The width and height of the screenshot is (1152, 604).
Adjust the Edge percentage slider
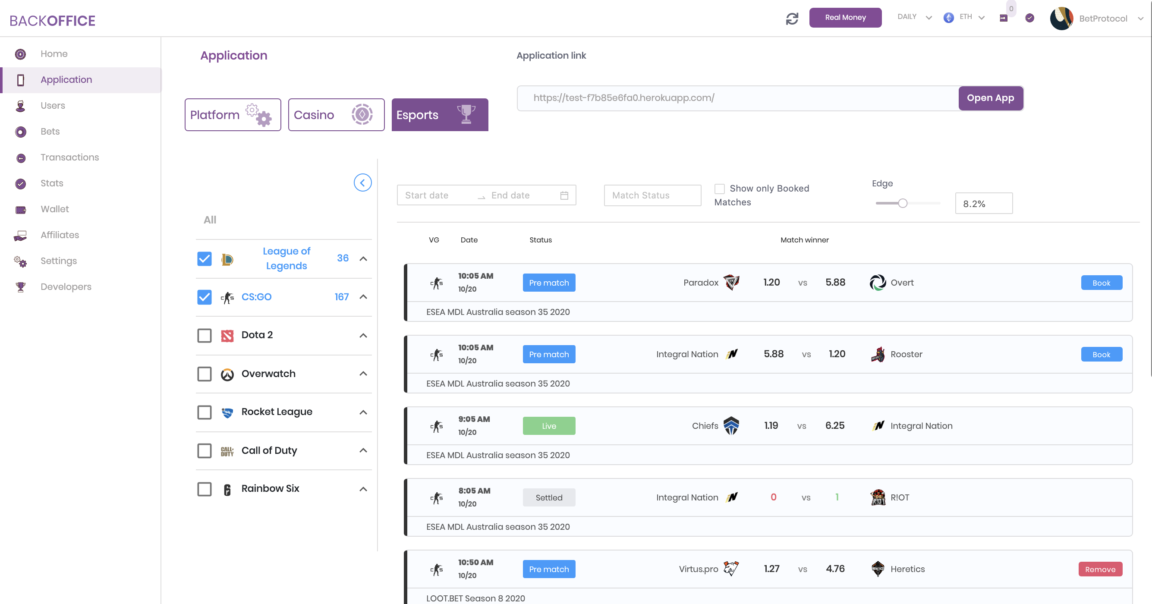pyautogui.click(x=903, y=203)
